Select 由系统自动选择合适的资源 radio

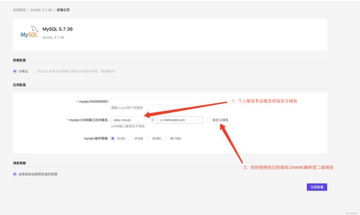(x=15, y=174)
